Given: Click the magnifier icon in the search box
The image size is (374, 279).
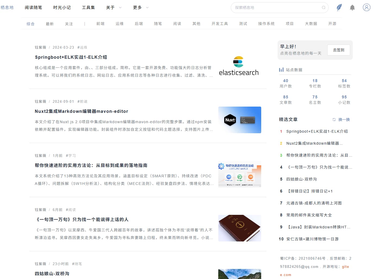Looking at the screenshot, I should tap(323, 8).
